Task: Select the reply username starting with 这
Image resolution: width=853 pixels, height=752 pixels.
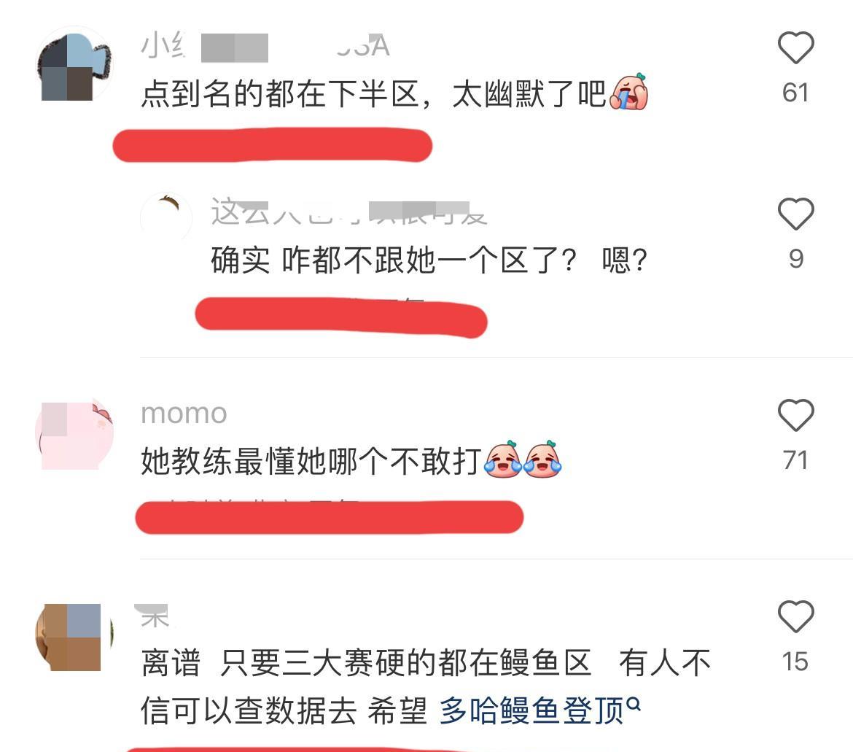Action: pyautogui.click(x=348, y=212)
